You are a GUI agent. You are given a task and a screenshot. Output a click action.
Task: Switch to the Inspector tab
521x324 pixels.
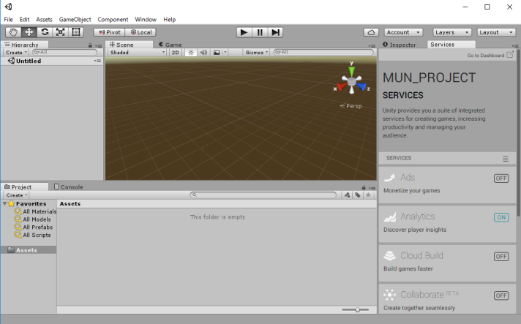coord(400,45)
